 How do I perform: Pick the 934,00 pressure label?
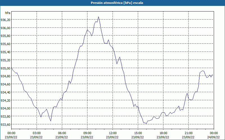click(x=5, y=108)
